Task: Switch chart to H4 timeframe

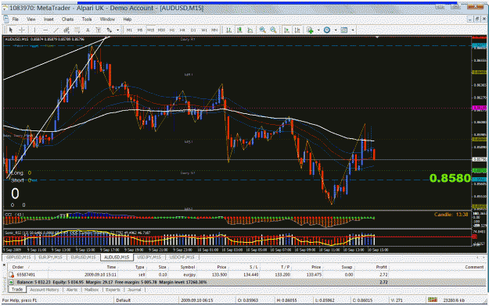Action: pos(182,30)
